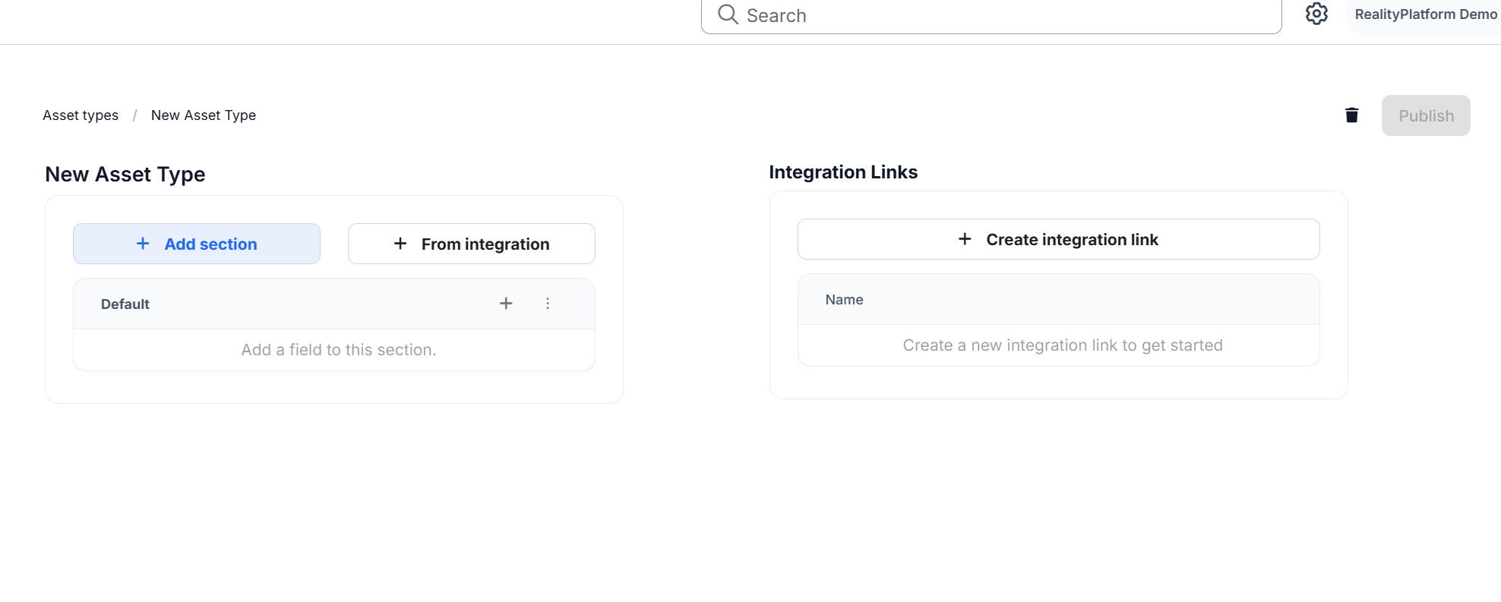This screenshot has width=1501, height=602.
Task: Open the RealityPlatform Demo account menu
Action: click(1425, 14)
